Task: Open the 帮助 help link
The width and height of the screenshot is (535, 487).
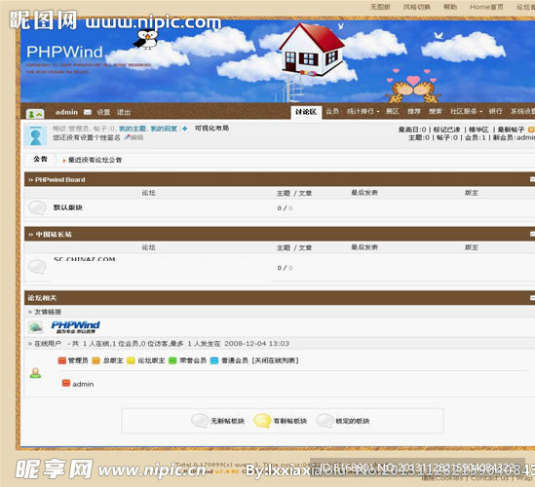Action: (450, 7)
